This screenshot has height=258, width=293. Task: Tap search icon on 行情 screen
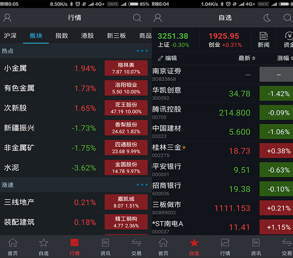pyautogui.click(x=137, y=18)
